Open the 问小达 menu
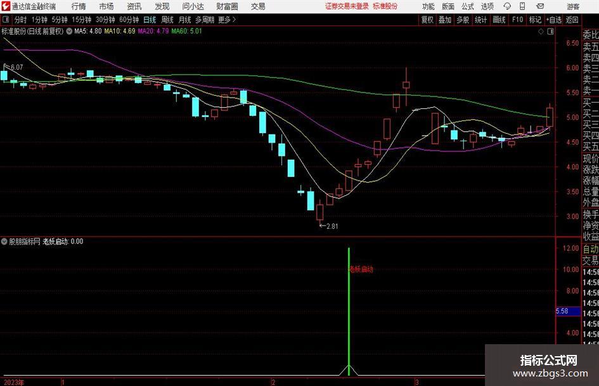The image size is (599, 386). point(193,6)
